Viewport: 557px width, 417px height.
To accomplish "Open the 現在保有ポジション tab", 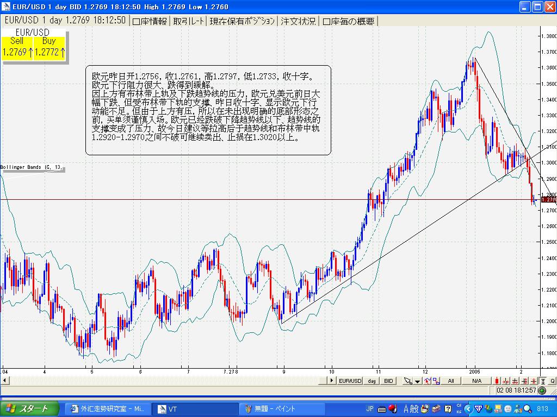I will 242,21.
